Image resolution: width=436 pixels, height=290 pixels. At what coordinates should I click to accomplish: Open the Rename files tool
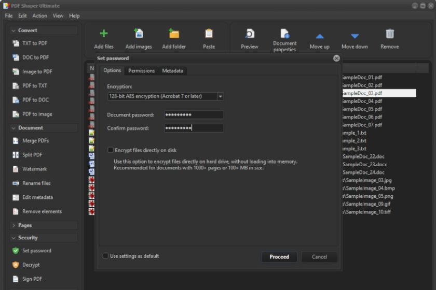coord(36,183)
